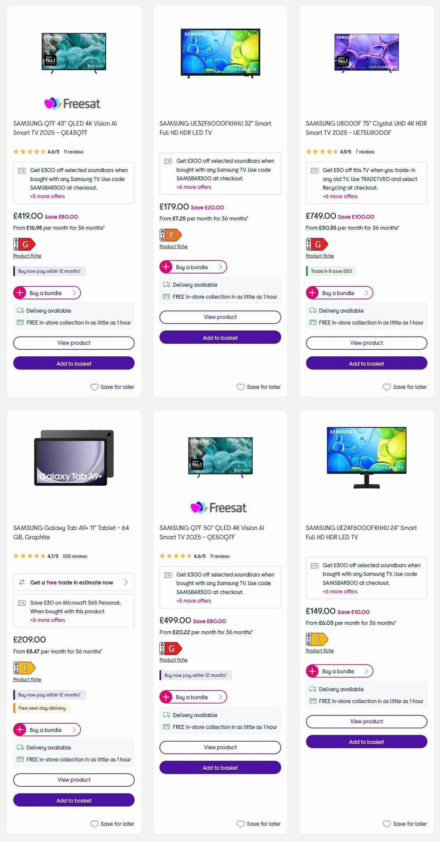Expand +5 more offers under Q7F 43" TV

[47, 196]
